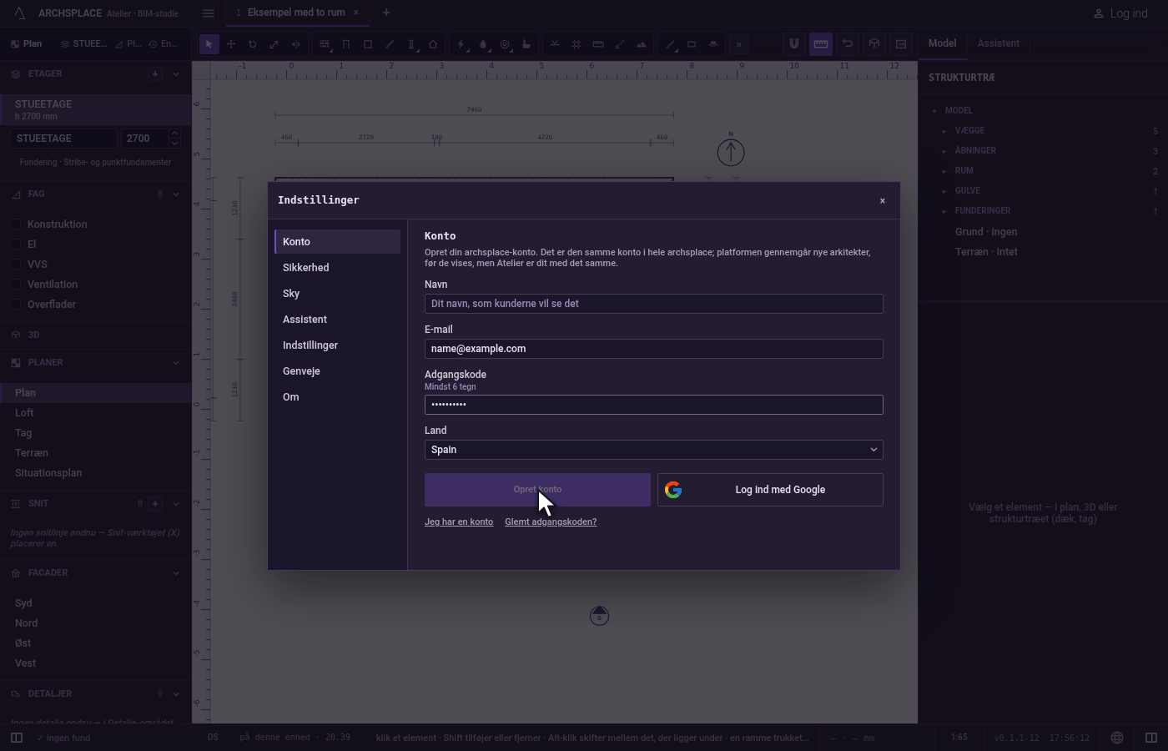Check the VVS checkbox

pyautogui.click(x=16, y=265)
